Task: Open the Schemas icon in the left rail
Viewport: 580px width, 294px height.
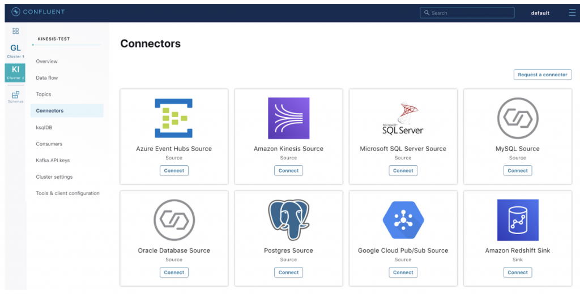Action: (15, 96)
